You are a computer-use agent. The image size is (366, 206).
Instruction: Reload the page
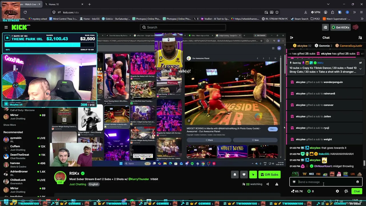25,12
